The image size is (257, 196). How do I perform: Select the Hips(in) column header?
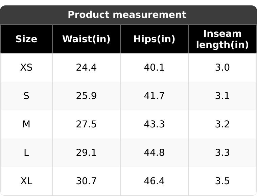(x=154, y=39)
